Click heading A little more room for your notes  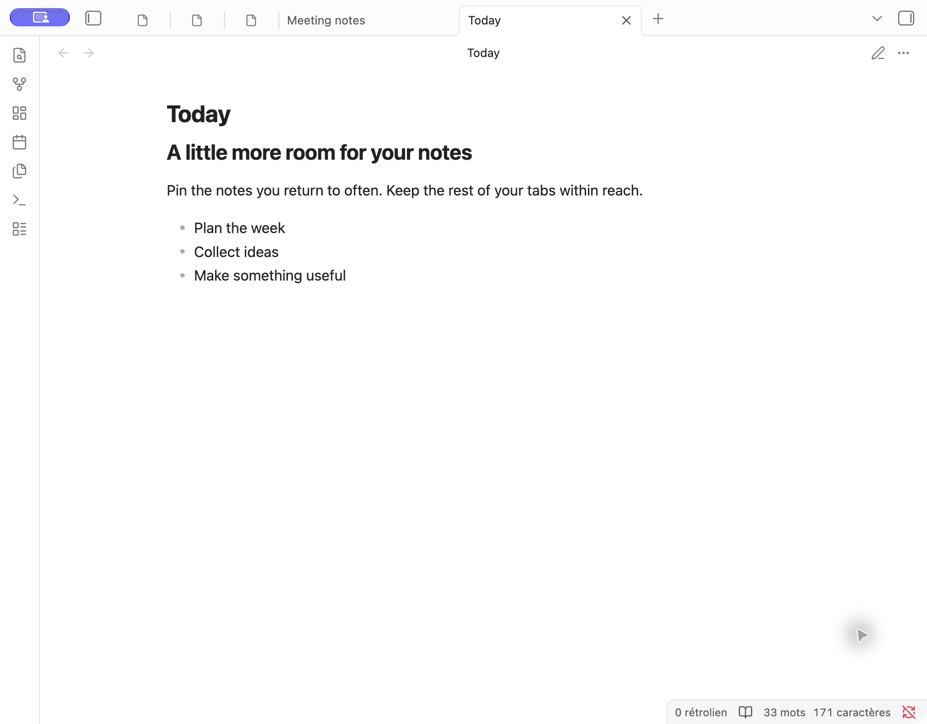(x=320, y=152)
